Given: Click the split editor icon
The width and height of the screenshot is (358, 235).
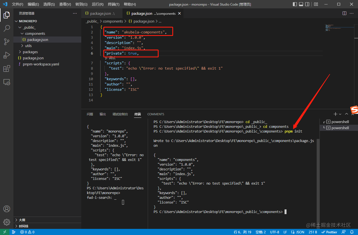Looking at the screenshot, I should coord(344,13).
